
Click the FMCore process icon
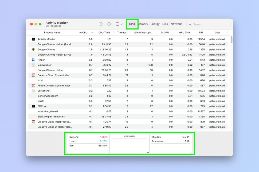coord(33,106)
